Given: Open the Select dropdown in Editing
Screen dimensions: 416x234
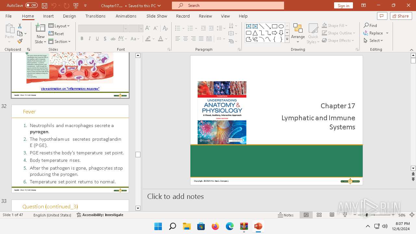Looking at the screenshot, I should click(x=373, y=40).
